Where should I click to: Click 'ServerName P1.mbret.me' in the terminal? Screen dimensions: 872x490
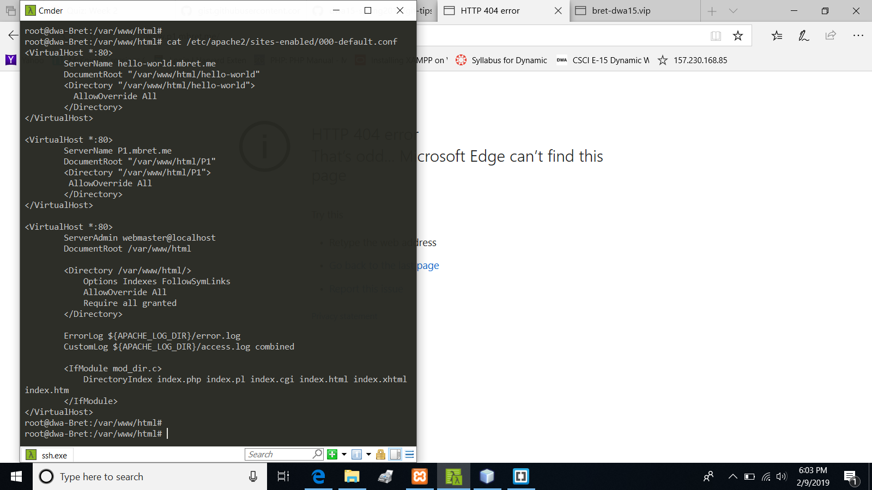[x=118, y=151]
